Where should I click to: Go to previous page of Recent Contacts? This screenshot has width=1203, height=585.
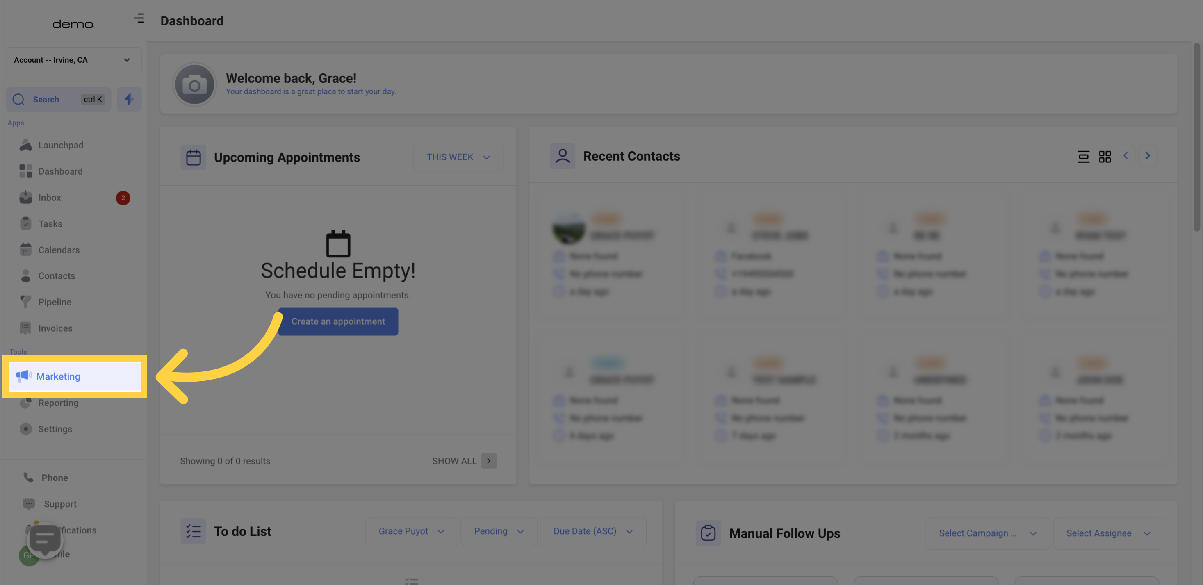[x=1126, y=156]
